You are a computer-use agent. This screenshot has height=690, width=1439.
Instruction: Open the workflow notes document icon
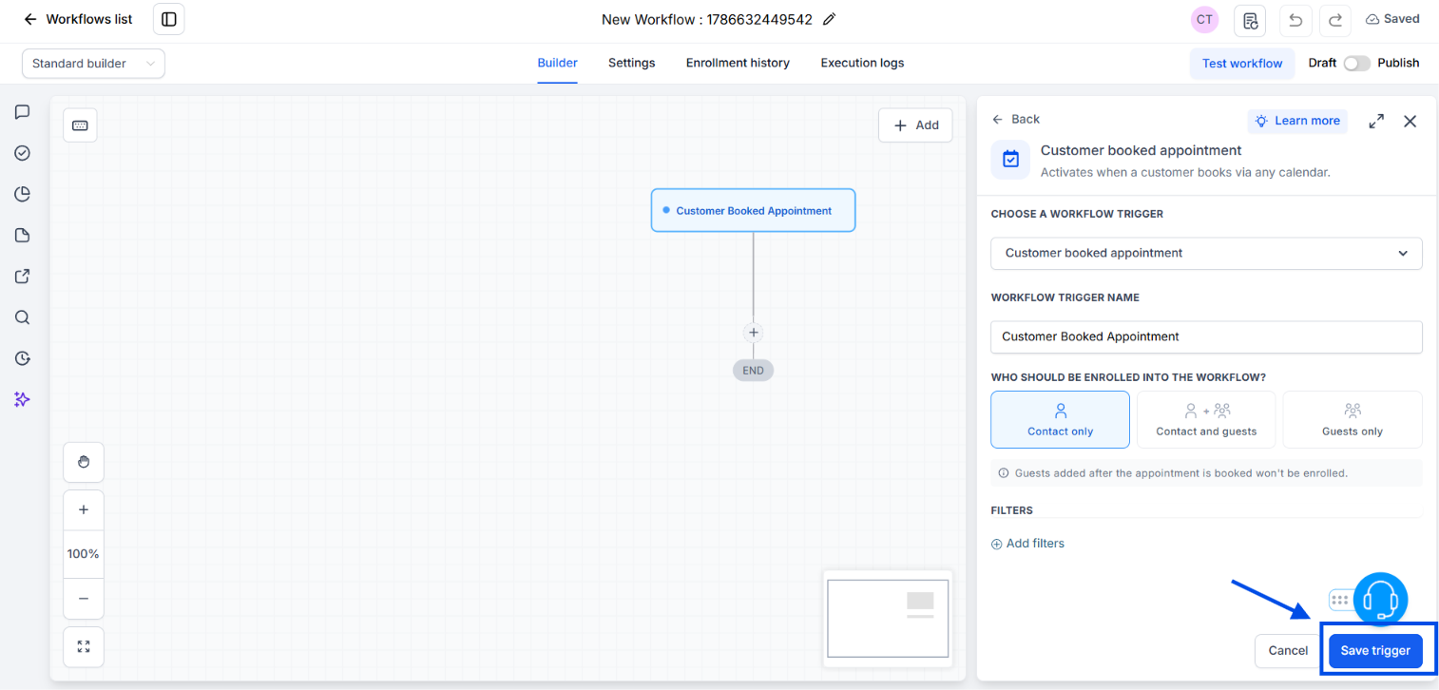coord(1250,20)
